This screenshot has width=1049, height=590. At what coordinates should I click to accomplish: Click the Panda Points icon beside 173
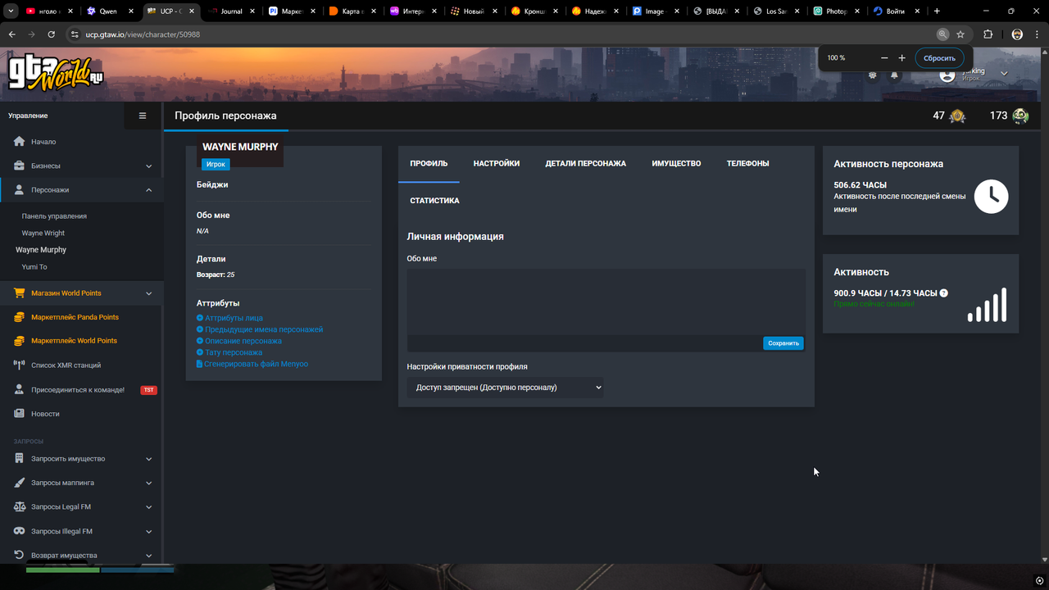tap(1020, 116)
